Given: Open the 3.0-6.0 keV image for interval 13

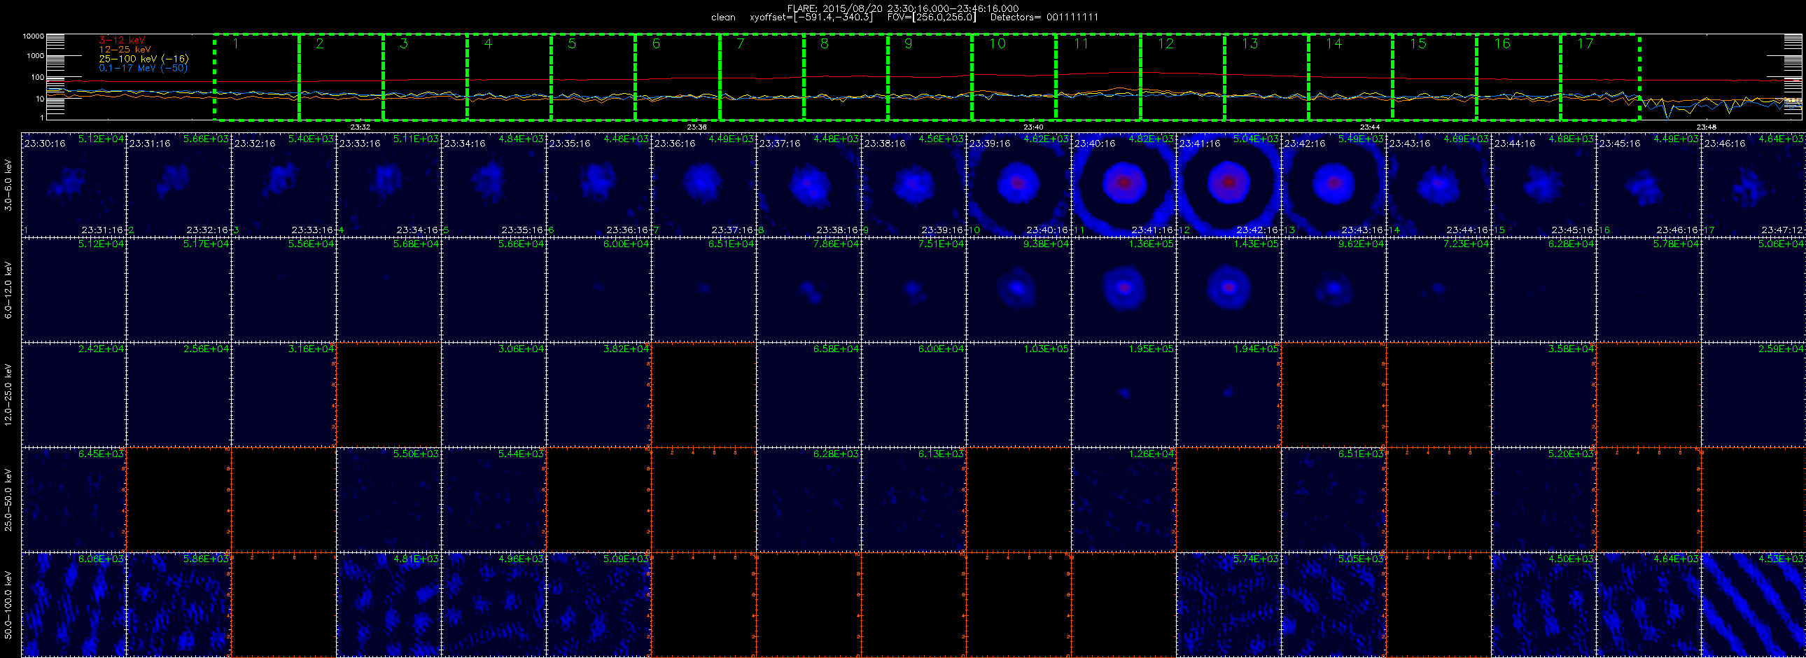Looking at the screenshot, I should [1333, 184].
